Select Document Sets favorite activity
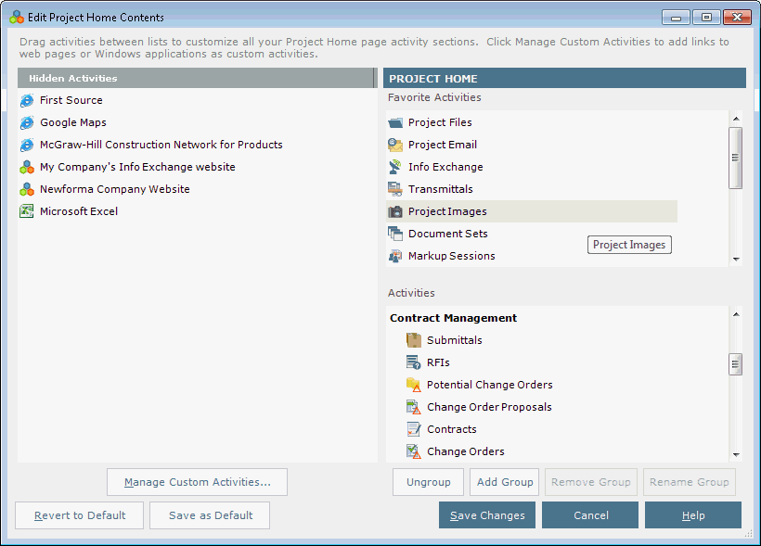The width and height of the screenshot is (761, 546). [448, 234]
